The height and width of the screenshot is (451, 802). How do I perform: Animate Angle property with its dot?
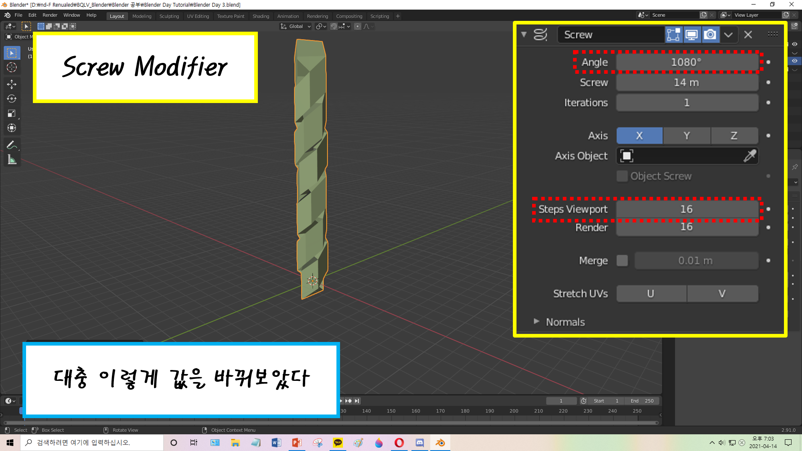[768, 62]
